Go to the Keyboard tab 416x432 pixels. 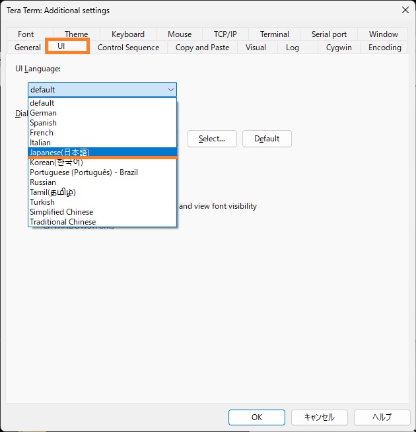click(127, 34)
